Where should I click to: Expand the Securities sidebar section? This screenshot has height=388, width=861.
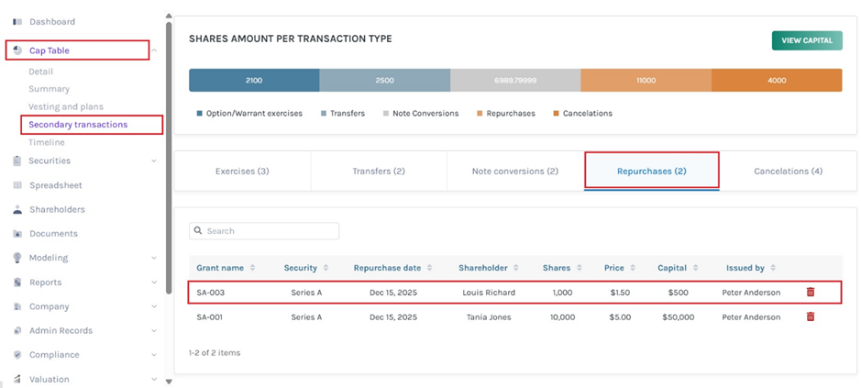point(153,161)
